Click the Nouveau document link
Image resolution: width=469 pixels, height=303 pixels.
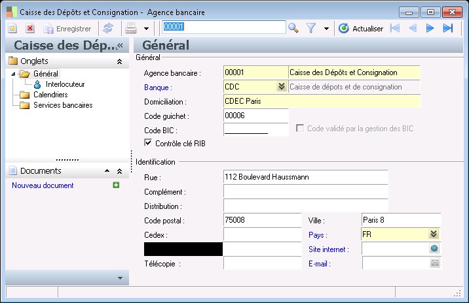(43, 185)
